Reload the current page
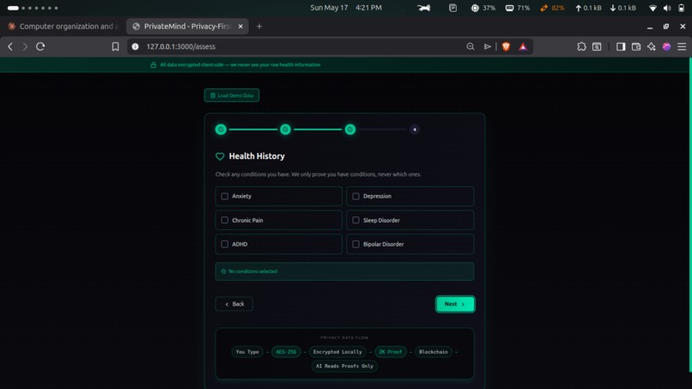Image resolution: width=692 pixels, height=389 pixels. (x=40, y=46)
